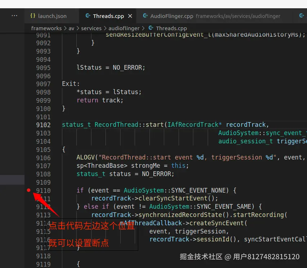
Task: Click 'SYNC_EVENT_NONE' in the if condition
Action: (x=198, y=190)
